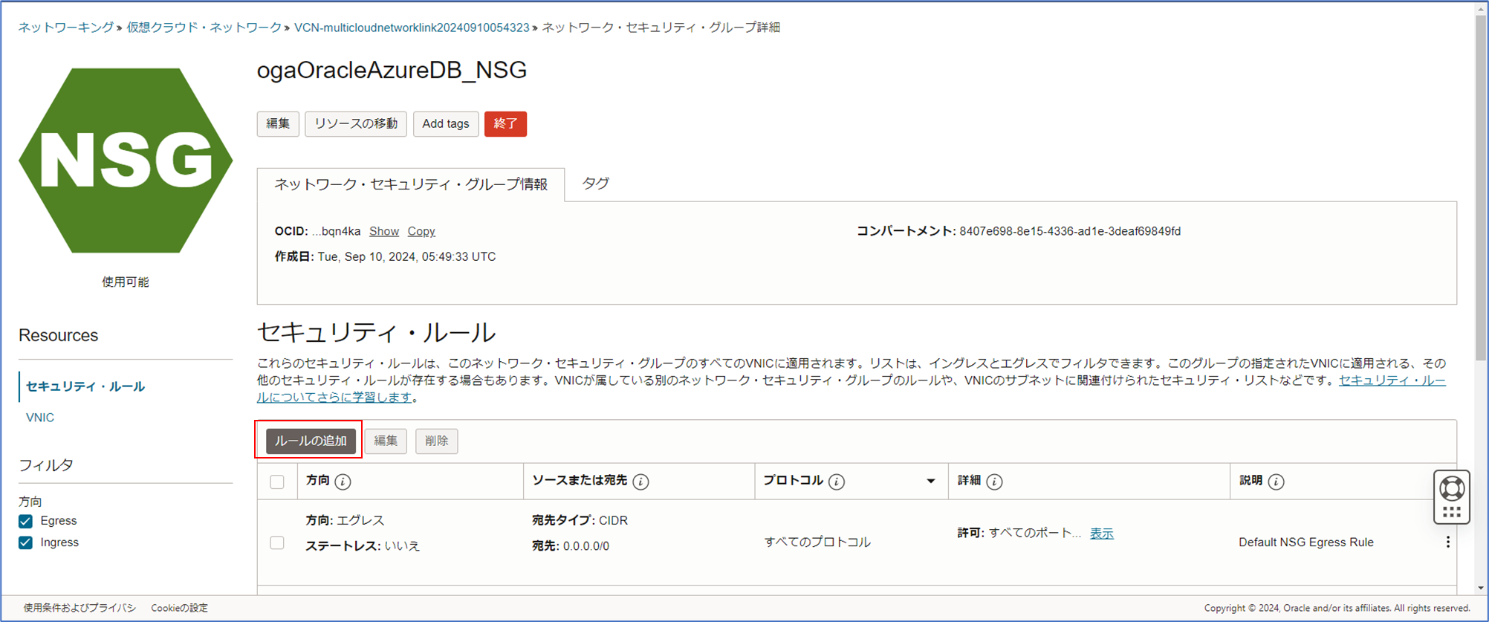Click the red 終了 button
This screenshot has width=1489, height=622.
click(505, 124)
